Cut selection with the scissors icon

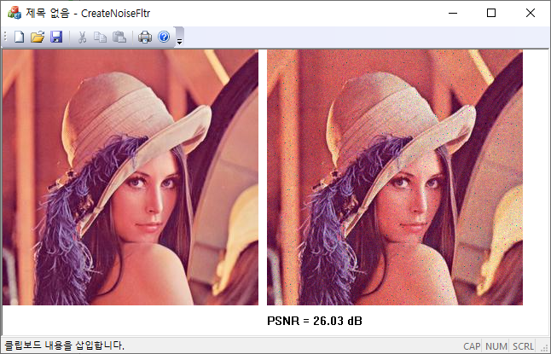(x=82, y=37)
